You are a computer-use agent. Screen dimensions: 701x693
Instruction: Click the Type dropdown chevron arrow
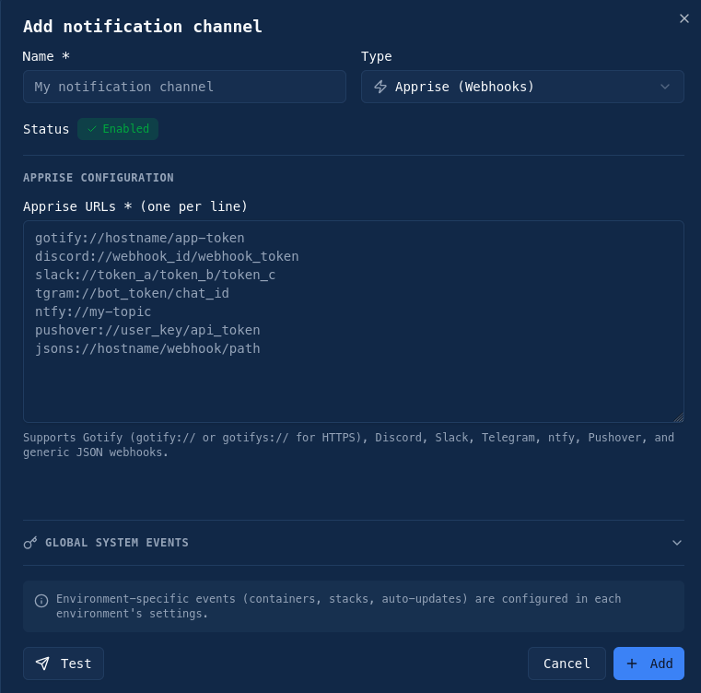(665, 87)
